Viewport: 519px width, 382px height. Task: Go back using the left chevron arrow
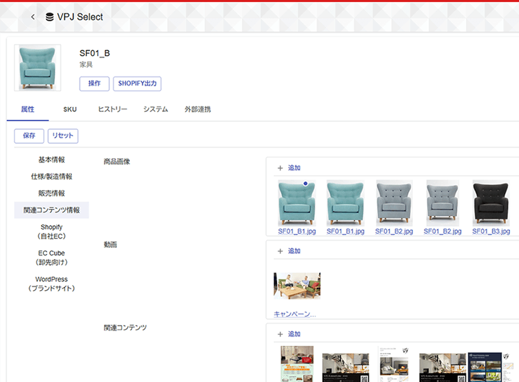33,17
